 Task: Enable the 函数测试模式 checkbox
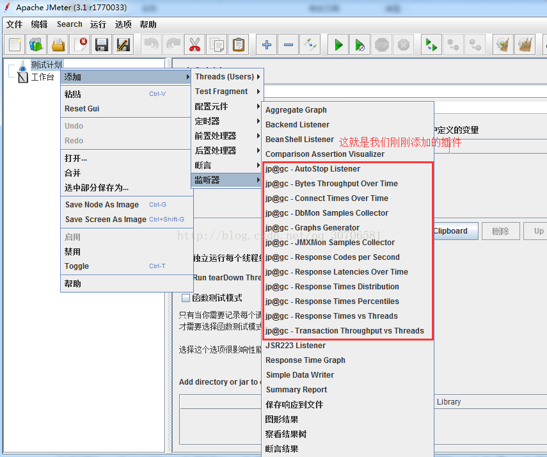coord(186,298)
